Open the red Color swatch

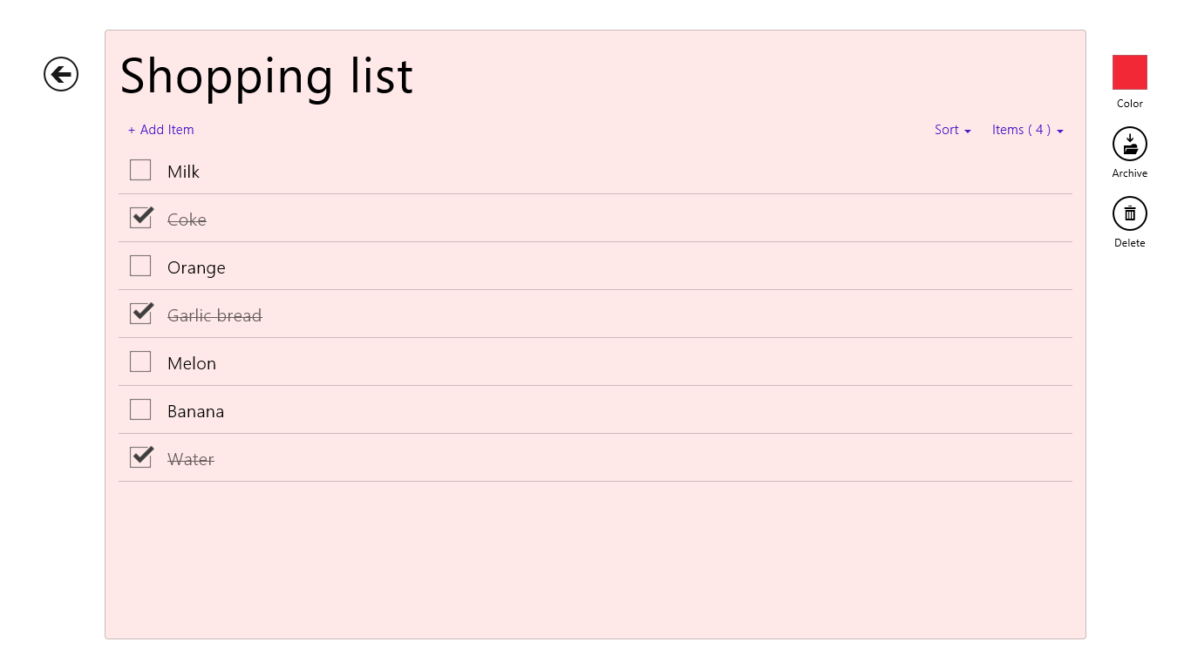(x=1129, y=72)
